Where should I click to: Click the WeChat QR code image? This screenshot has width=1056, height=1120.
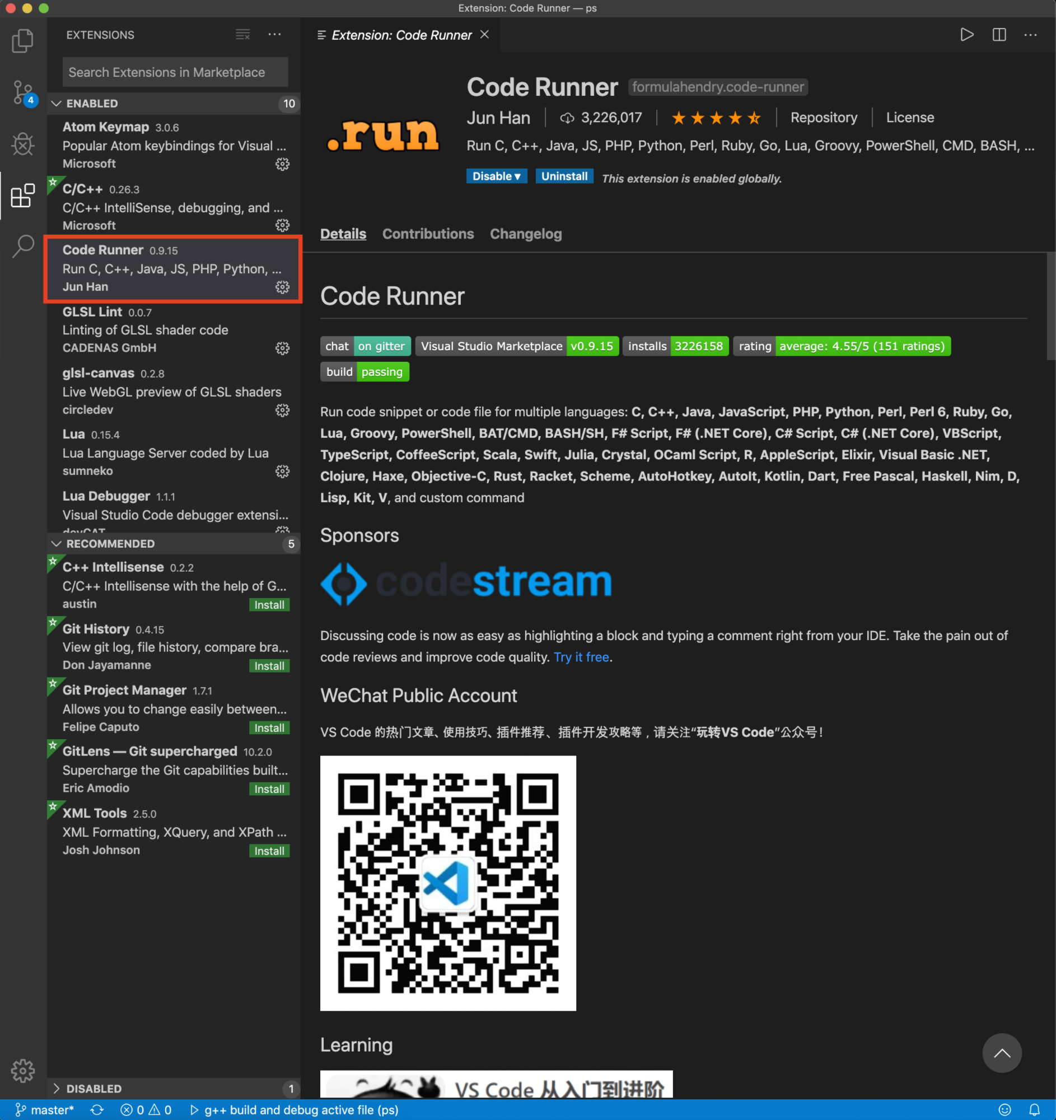tap(448, 883)
